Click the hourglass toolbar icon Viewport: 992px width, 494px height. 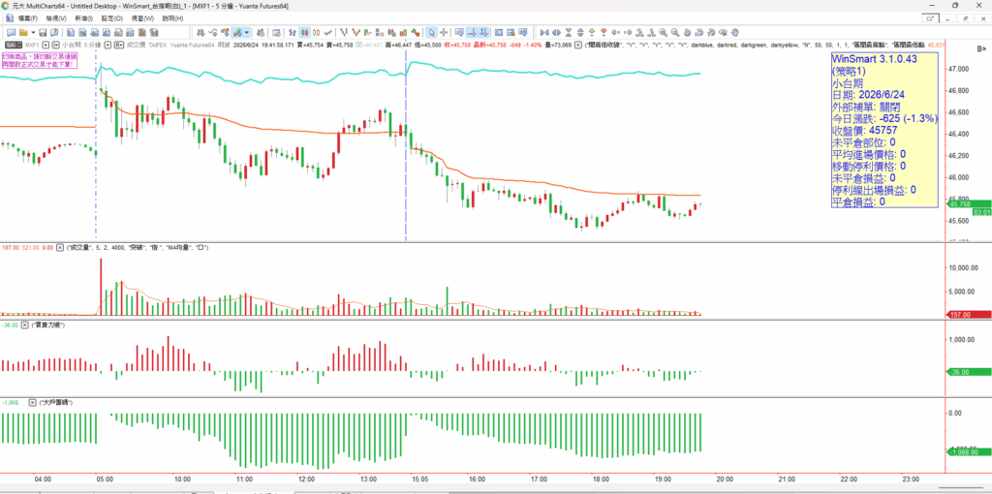click(569, 32)
